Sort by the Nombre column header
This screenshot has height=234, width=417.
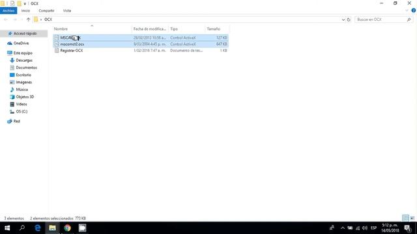point(61,29)
